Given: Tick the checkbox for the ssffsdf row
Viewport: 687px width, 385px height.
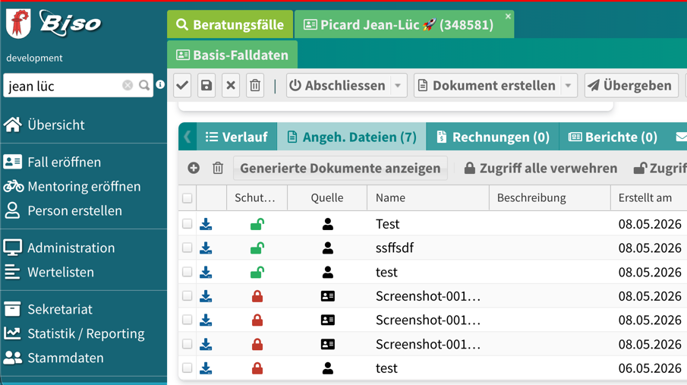Looking at the screenshot, I should (187, 248).
